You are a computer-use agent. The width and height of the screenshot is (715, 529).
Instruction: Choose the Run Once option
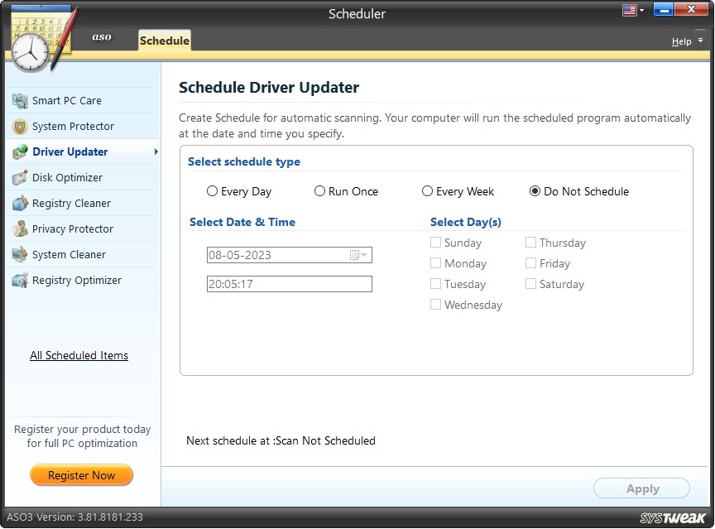click(x=319, y=191)
